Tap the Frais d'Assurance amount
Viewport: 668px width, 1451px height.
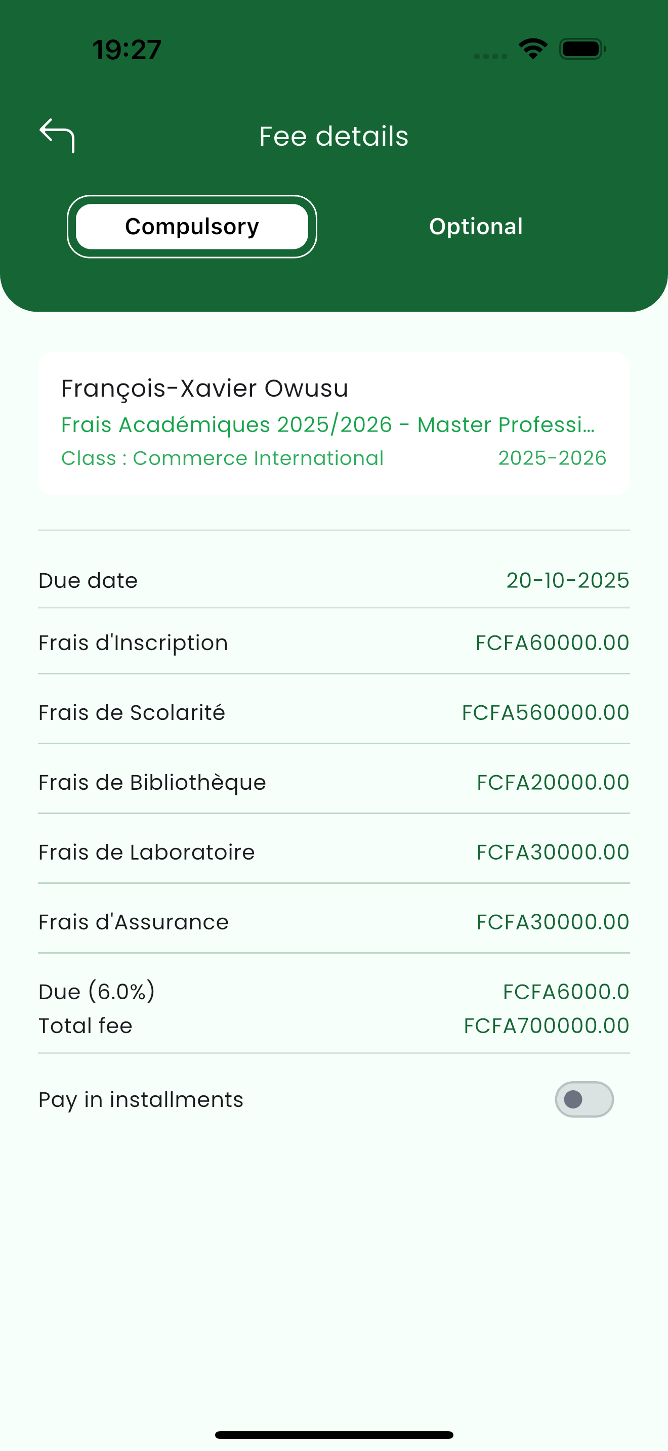coord(553,922)
